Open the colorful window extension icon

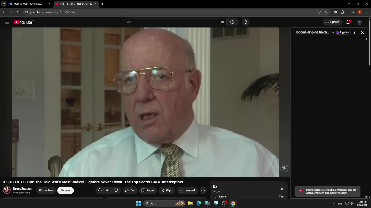[x=335, y=12]
